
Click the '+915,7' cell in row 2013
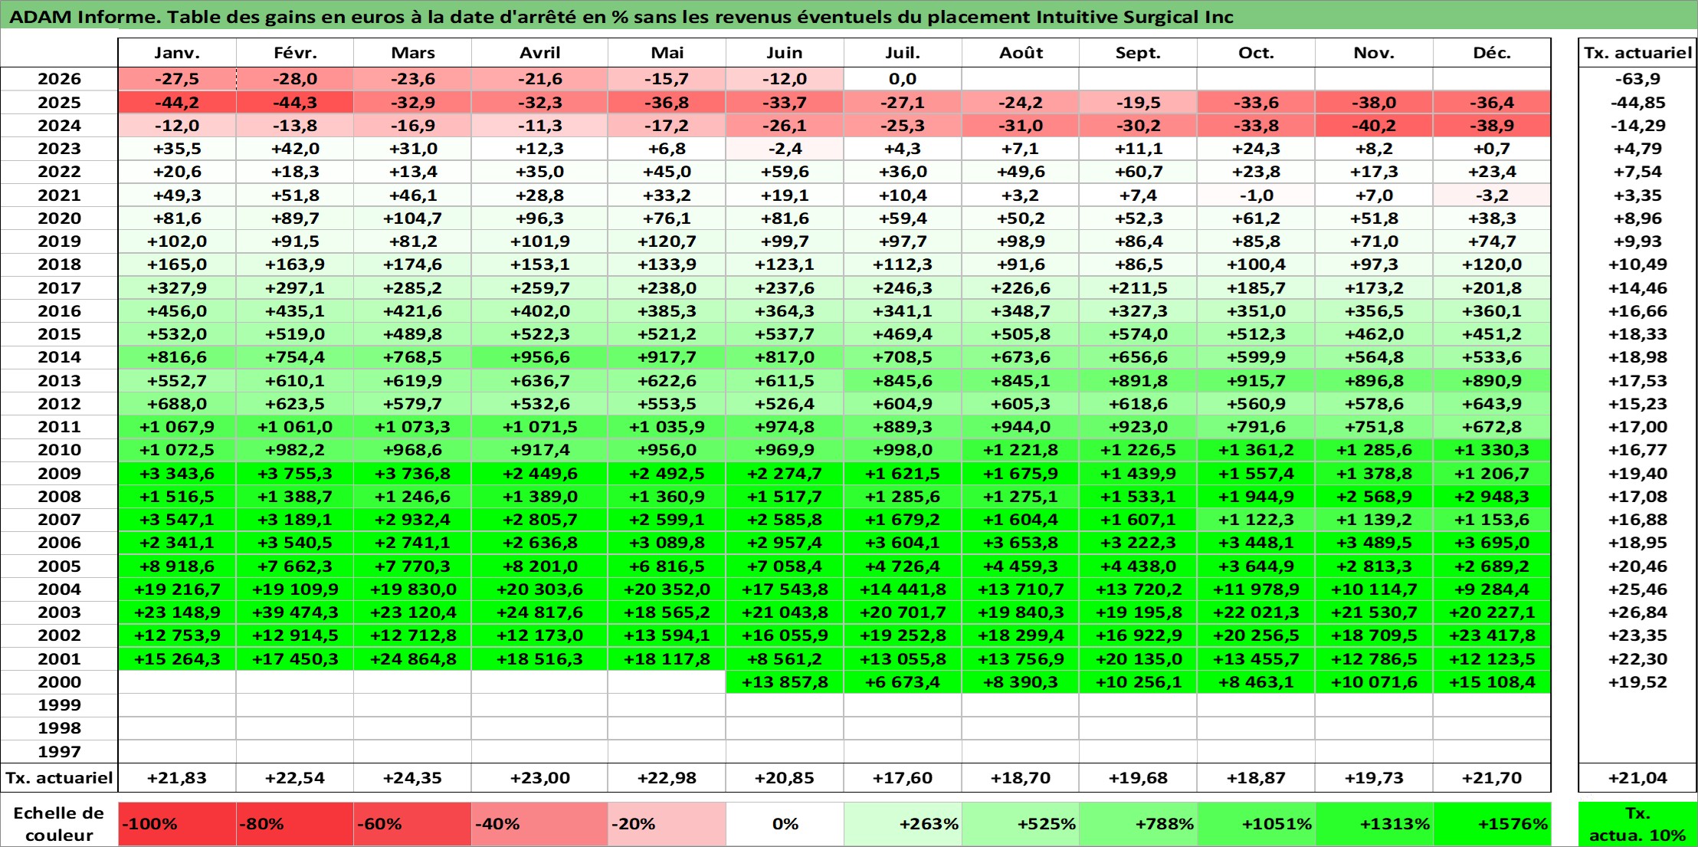point(1256,380)
